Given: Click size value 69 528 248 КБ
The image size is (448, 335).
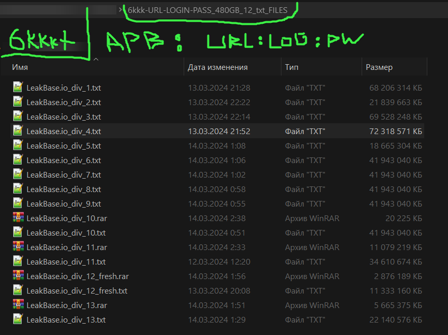Looking at the screenshot, I should point(395,116).
